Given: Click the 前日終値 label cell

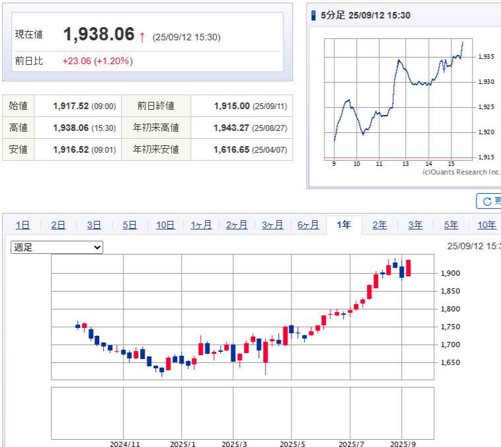Looking at the screenshot, I should (156, 106).
